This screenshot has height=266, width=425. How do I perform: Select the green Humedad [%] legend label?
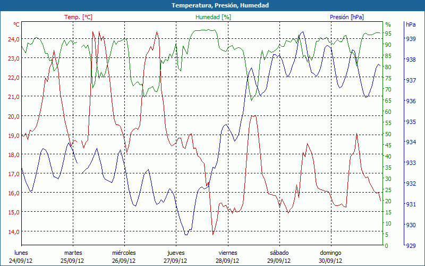coord(213,17)
